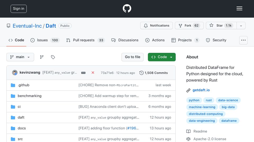The width and height of the screenshot is (254, 142).
Task: Open the Security tab
Action: [x=216, y=40]
